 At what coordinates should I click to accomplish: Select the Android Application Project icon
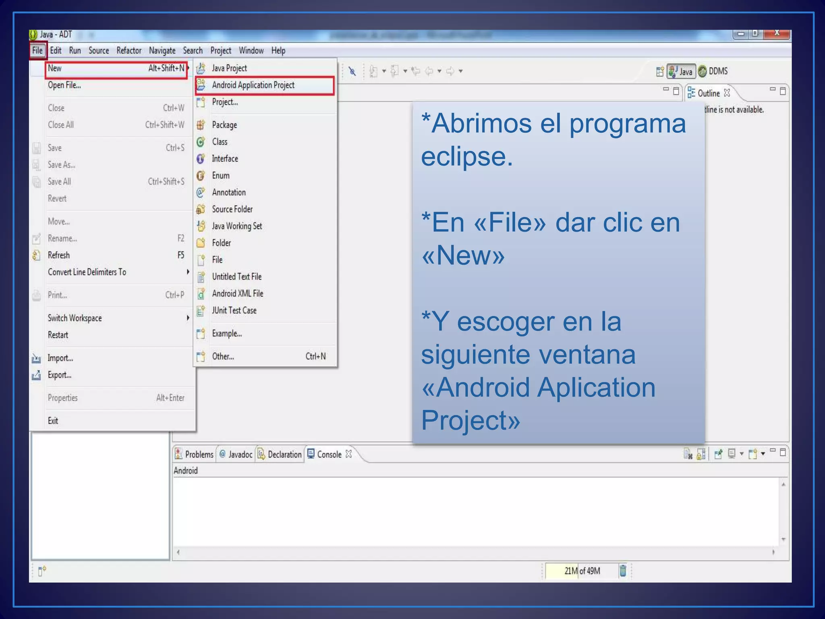coord(201,85)
